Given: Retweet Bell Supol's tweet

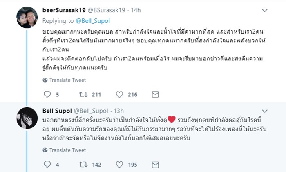Looking at the screenshot, I should 83,165.
